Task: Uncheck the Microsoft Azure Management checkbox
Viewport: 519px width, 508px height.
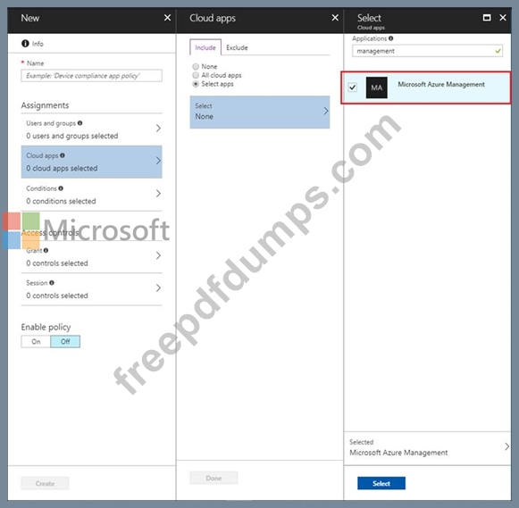Action: (x=353, y=87)
